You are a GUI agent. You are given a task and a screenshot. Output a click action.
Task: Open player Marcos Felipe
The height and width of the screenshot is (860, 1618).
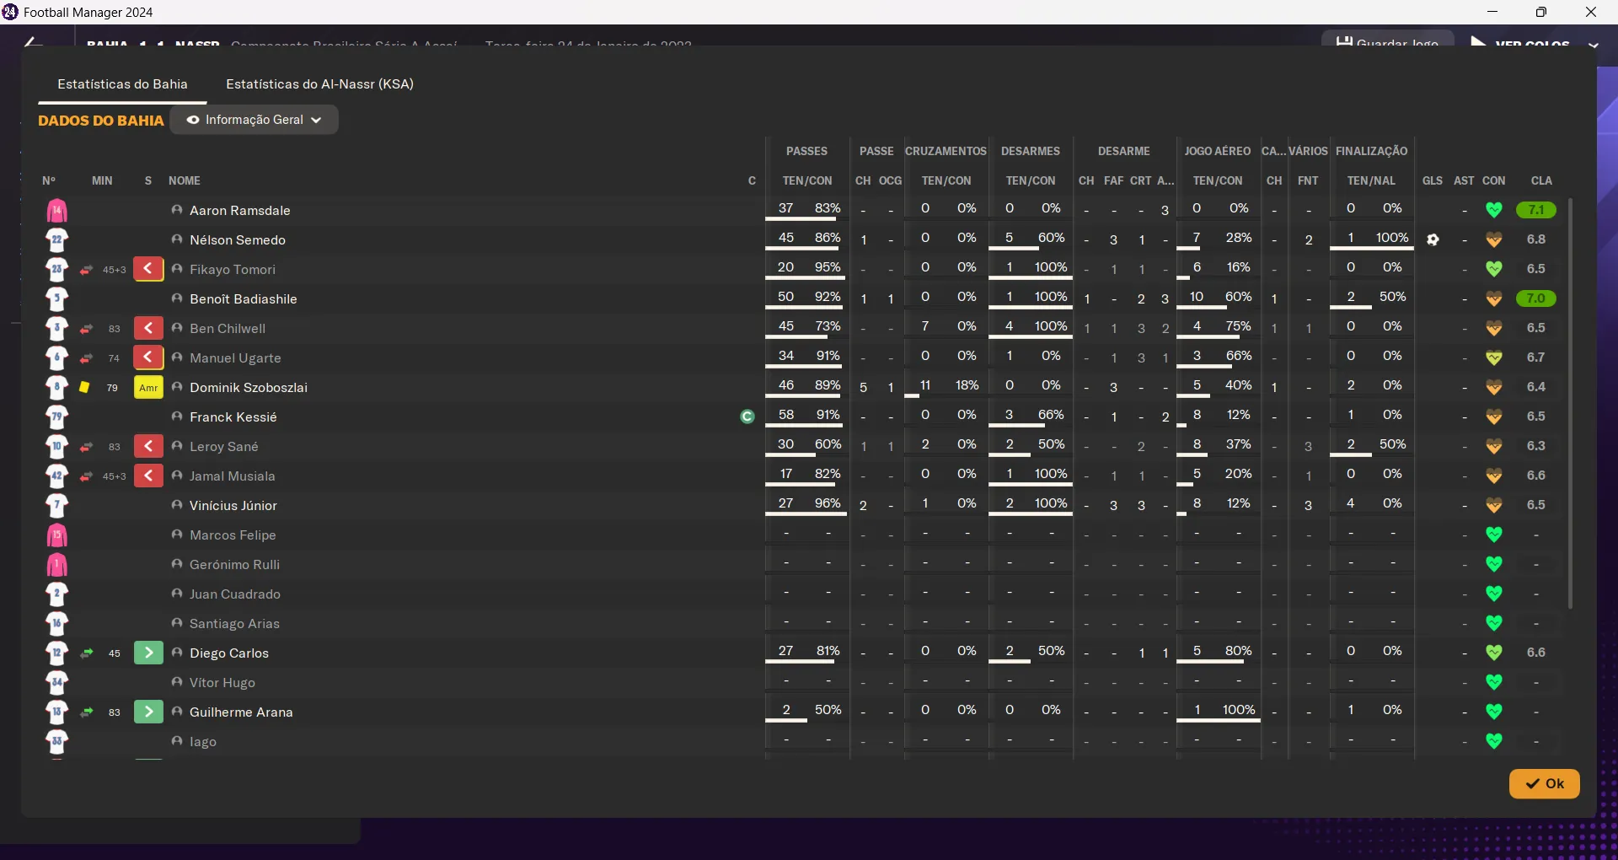233,535
